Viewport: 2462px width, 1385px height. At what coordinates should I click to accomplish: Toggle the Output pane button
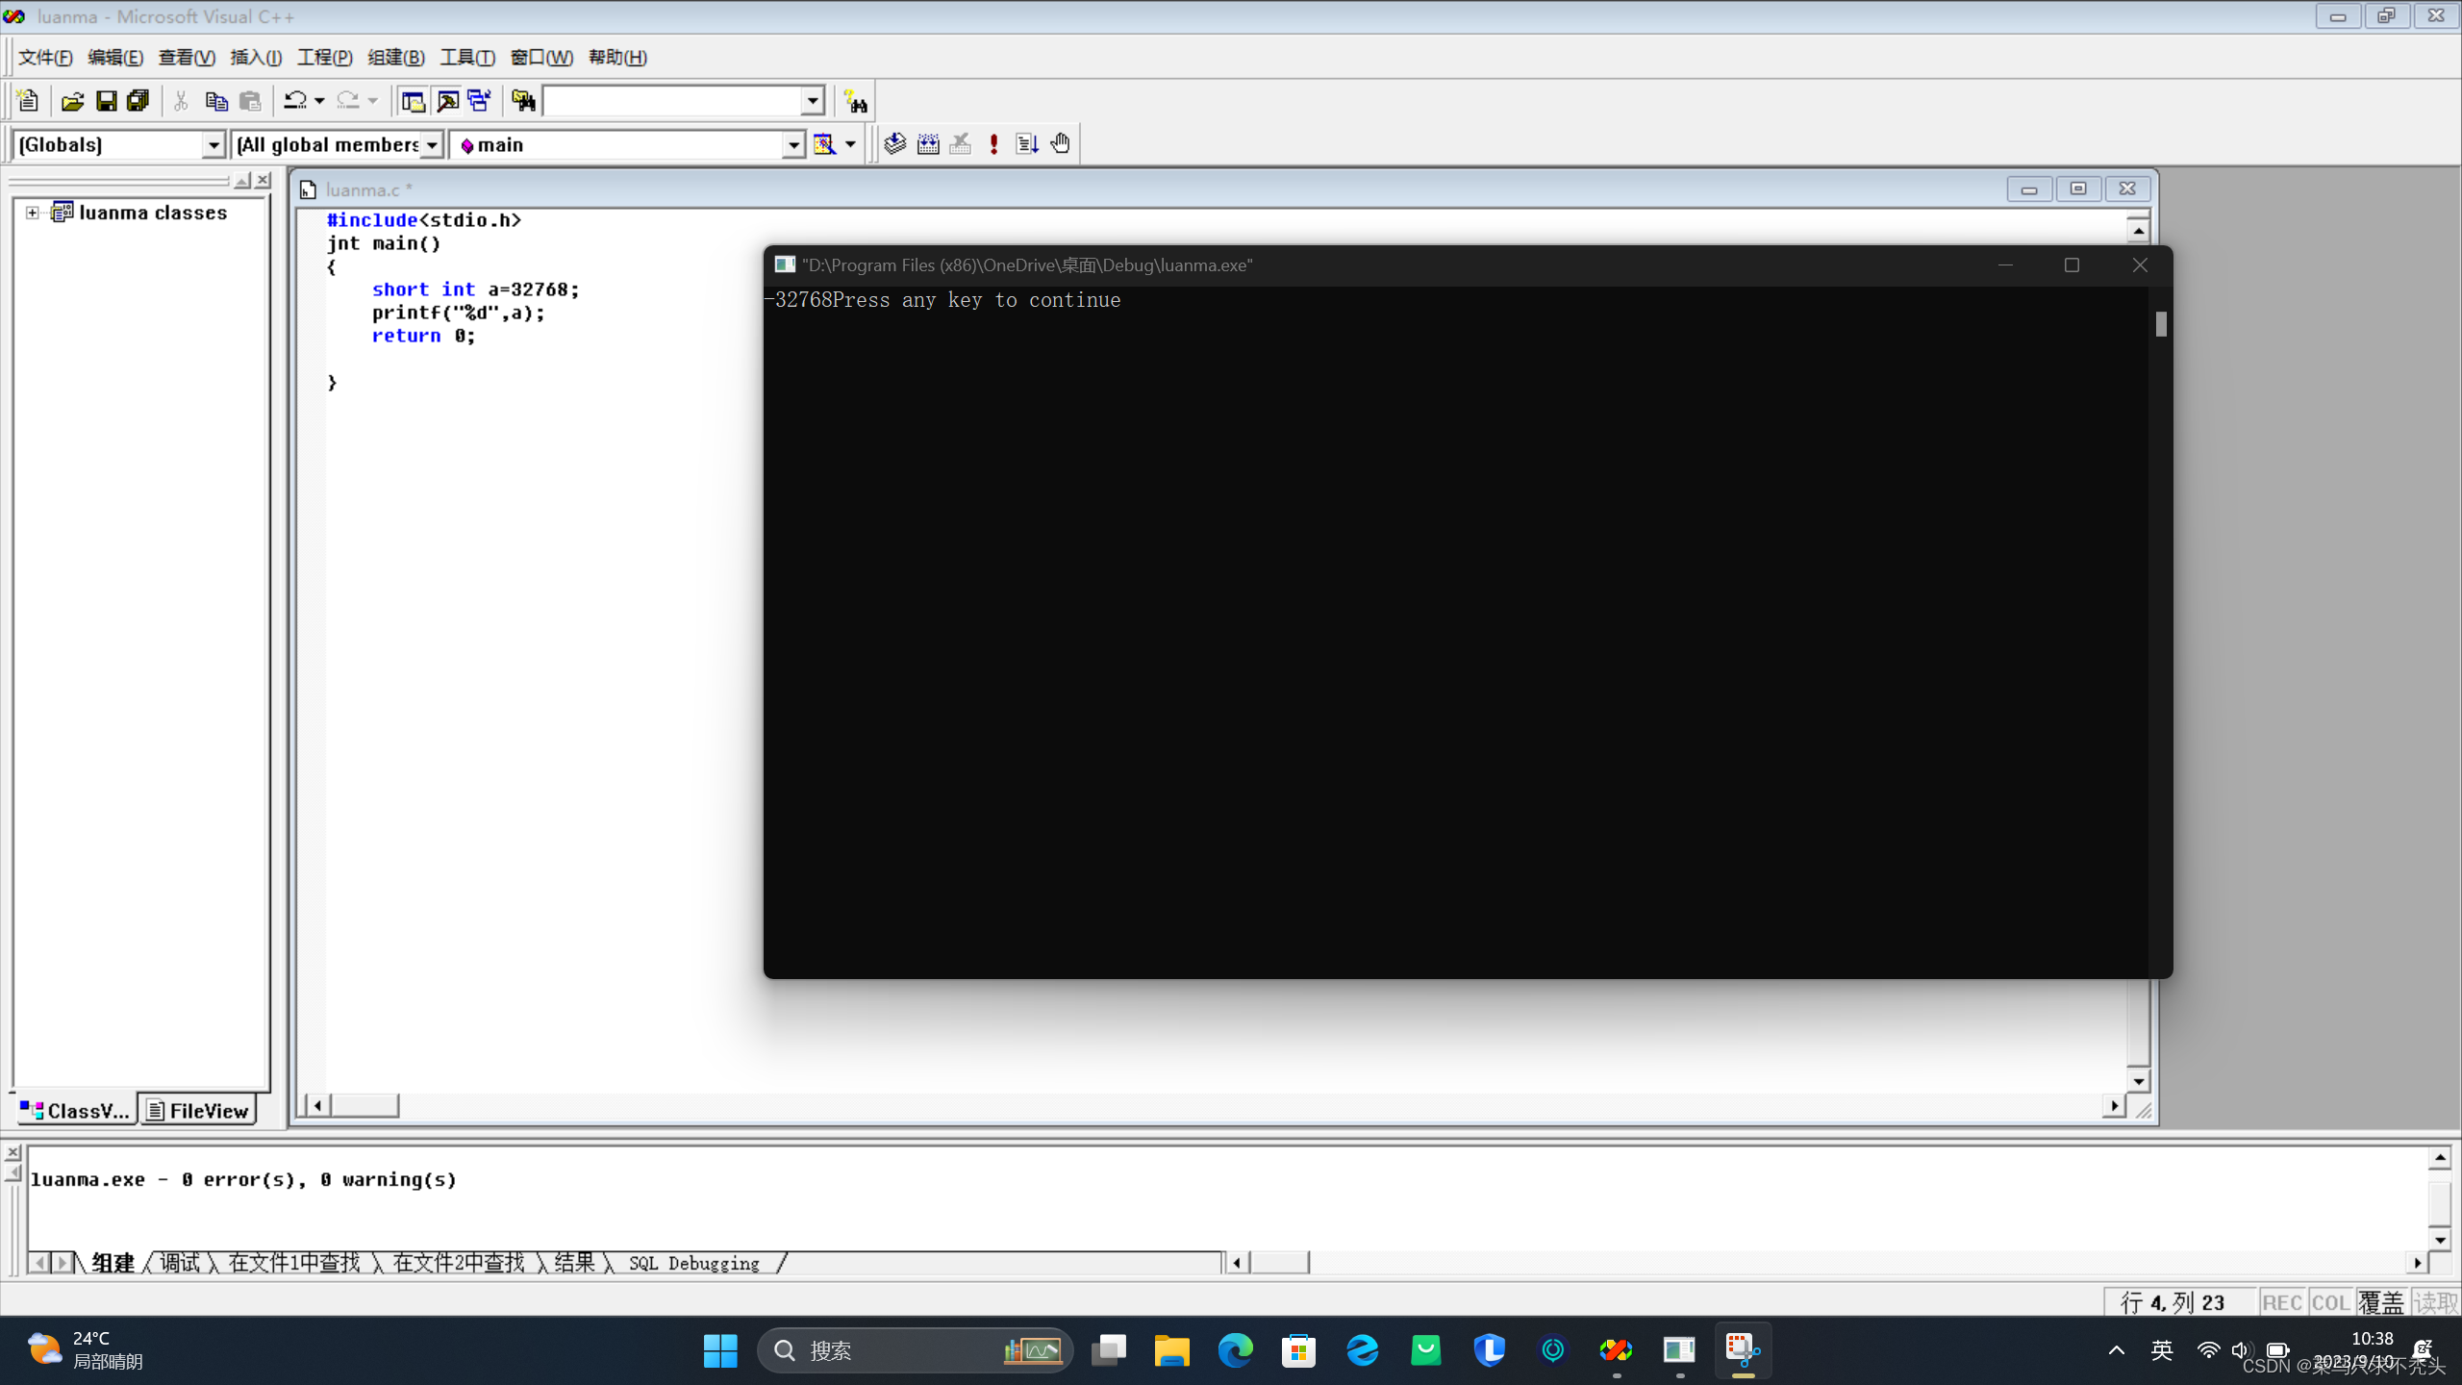coord(447,101)
